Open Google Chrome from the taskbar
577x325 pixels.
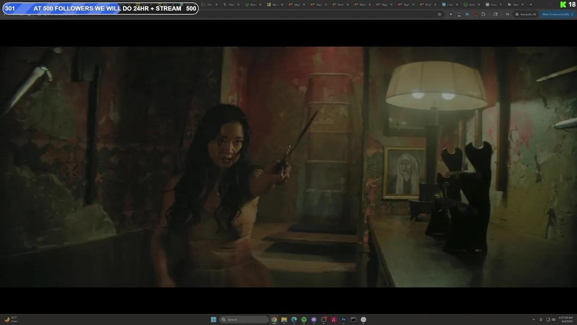click(274, 320)
